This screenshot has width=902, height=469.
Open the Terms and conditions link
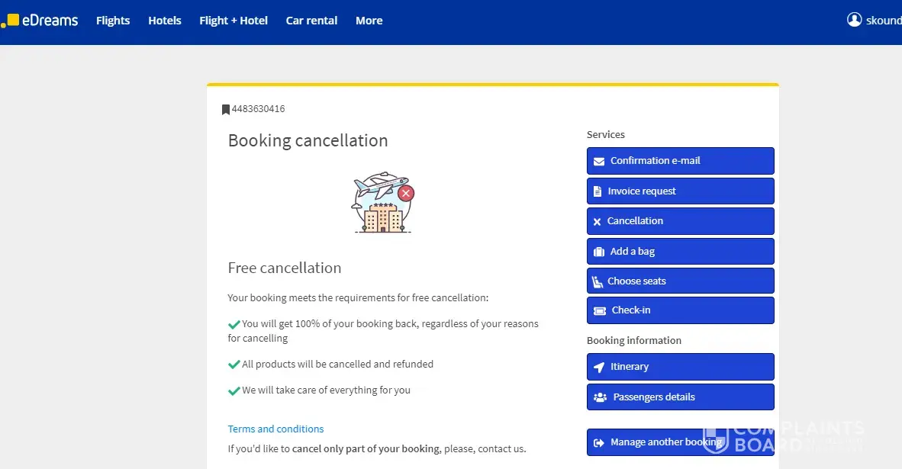(x=275, y=429)
